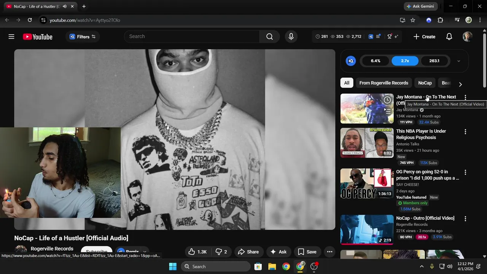Open the Create menu

424,37
